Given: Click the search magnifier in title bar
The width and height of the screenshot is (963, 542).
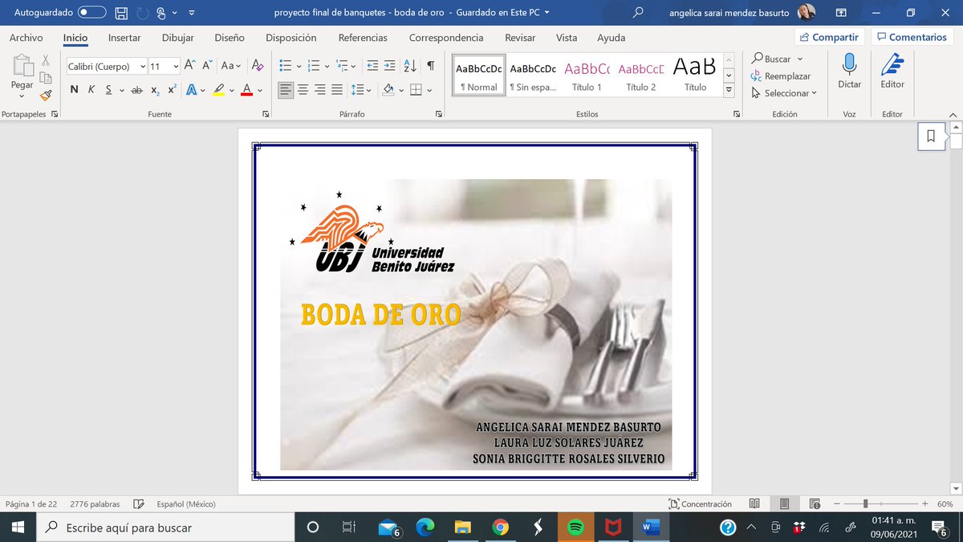Looking at the screenshot, I should pyautogui.click(x=638, y=13).
